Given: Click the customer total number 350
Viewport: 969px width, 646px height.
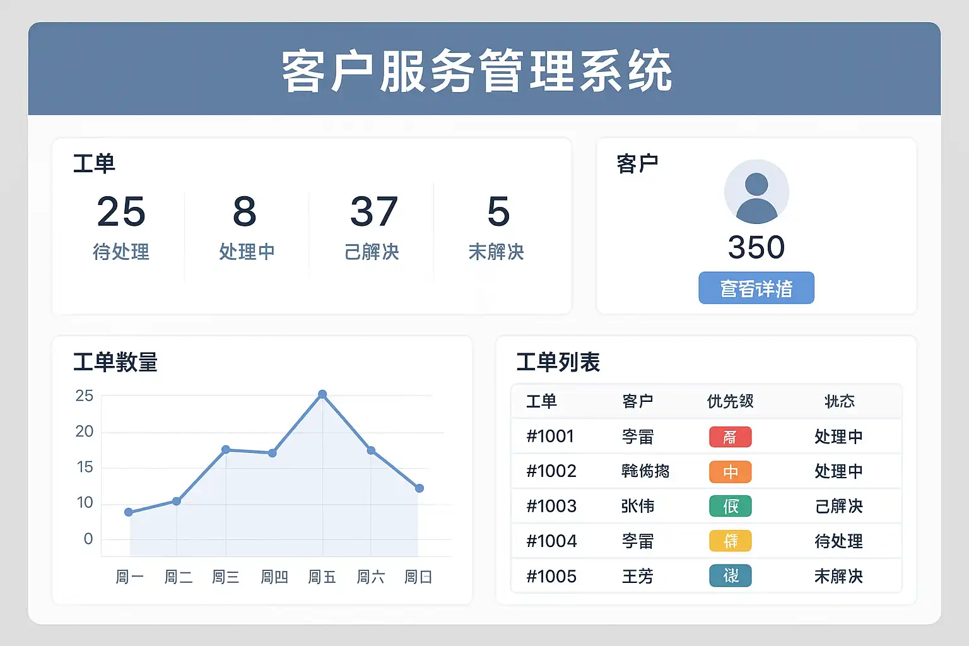Looking at the screenshot, I should coord(756,247).
